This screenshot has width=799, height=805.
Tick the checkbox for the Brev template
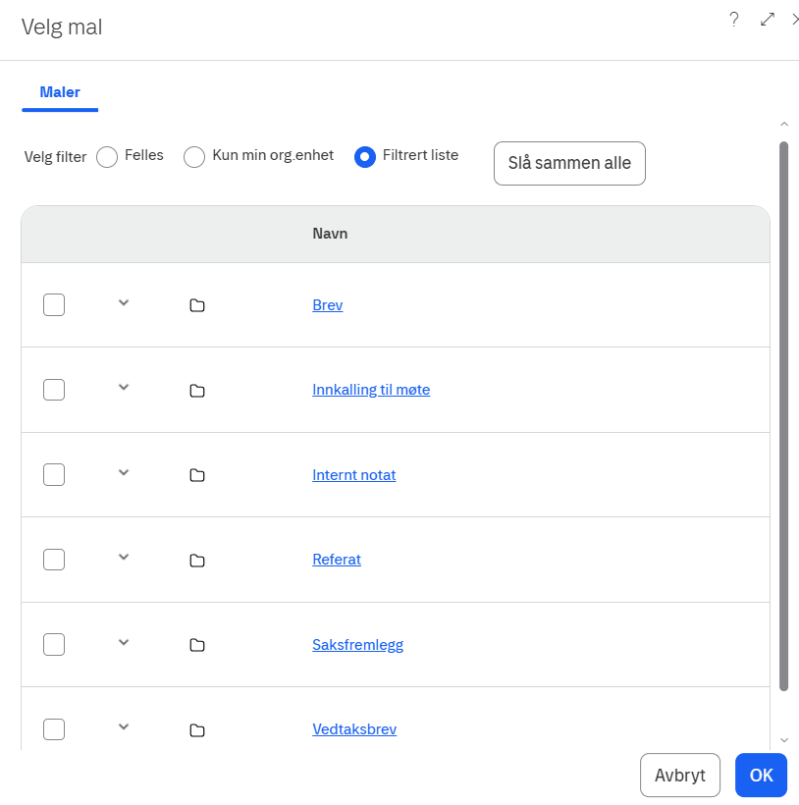pos(54,305)
